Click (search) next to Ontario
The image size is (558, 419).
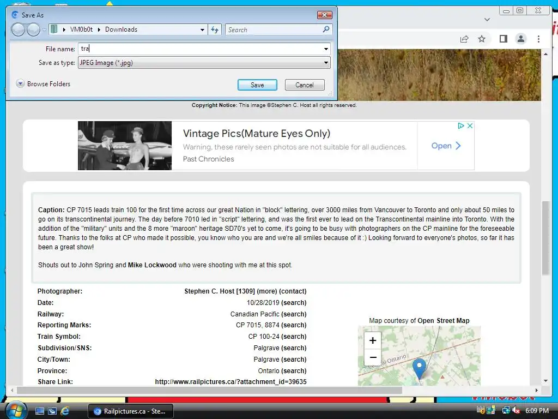coord(294,370)
